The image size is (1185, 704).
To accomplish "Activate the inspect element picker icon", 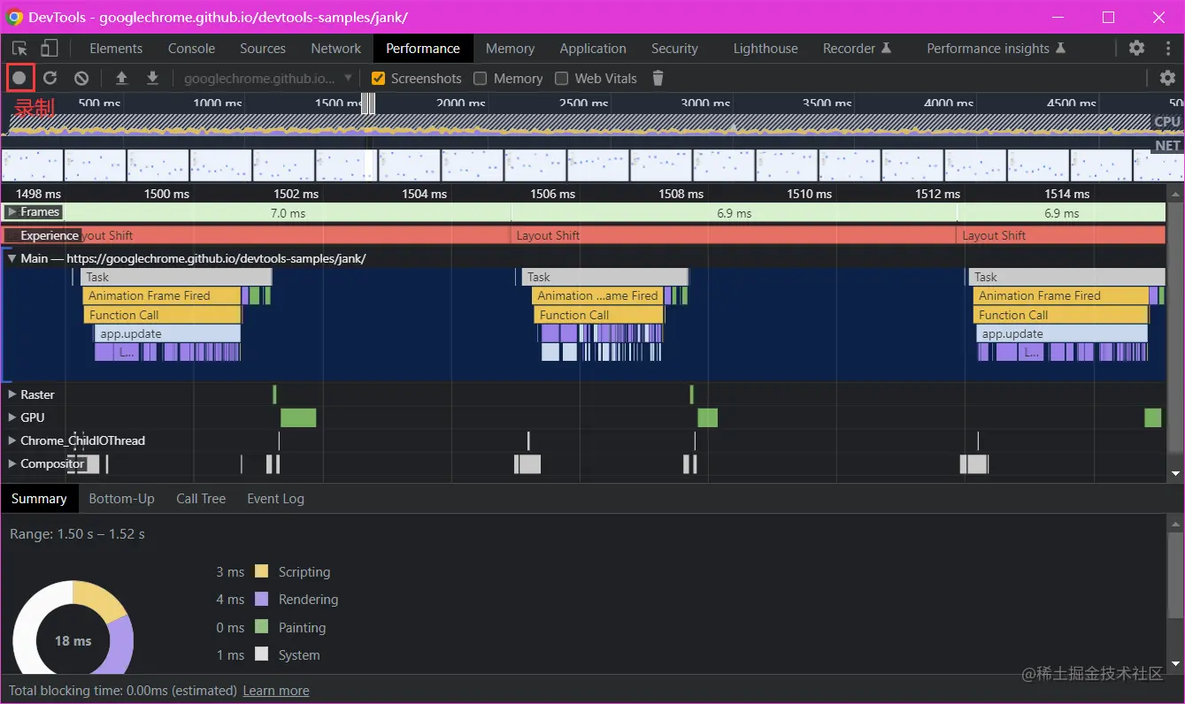I will [x=19, y=48].
